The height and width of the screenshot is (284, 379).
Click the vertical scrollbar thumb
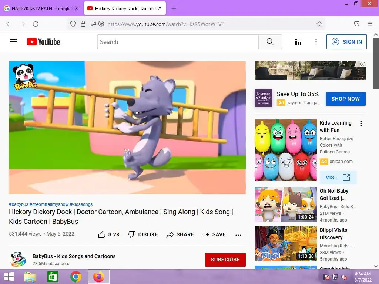376,63
